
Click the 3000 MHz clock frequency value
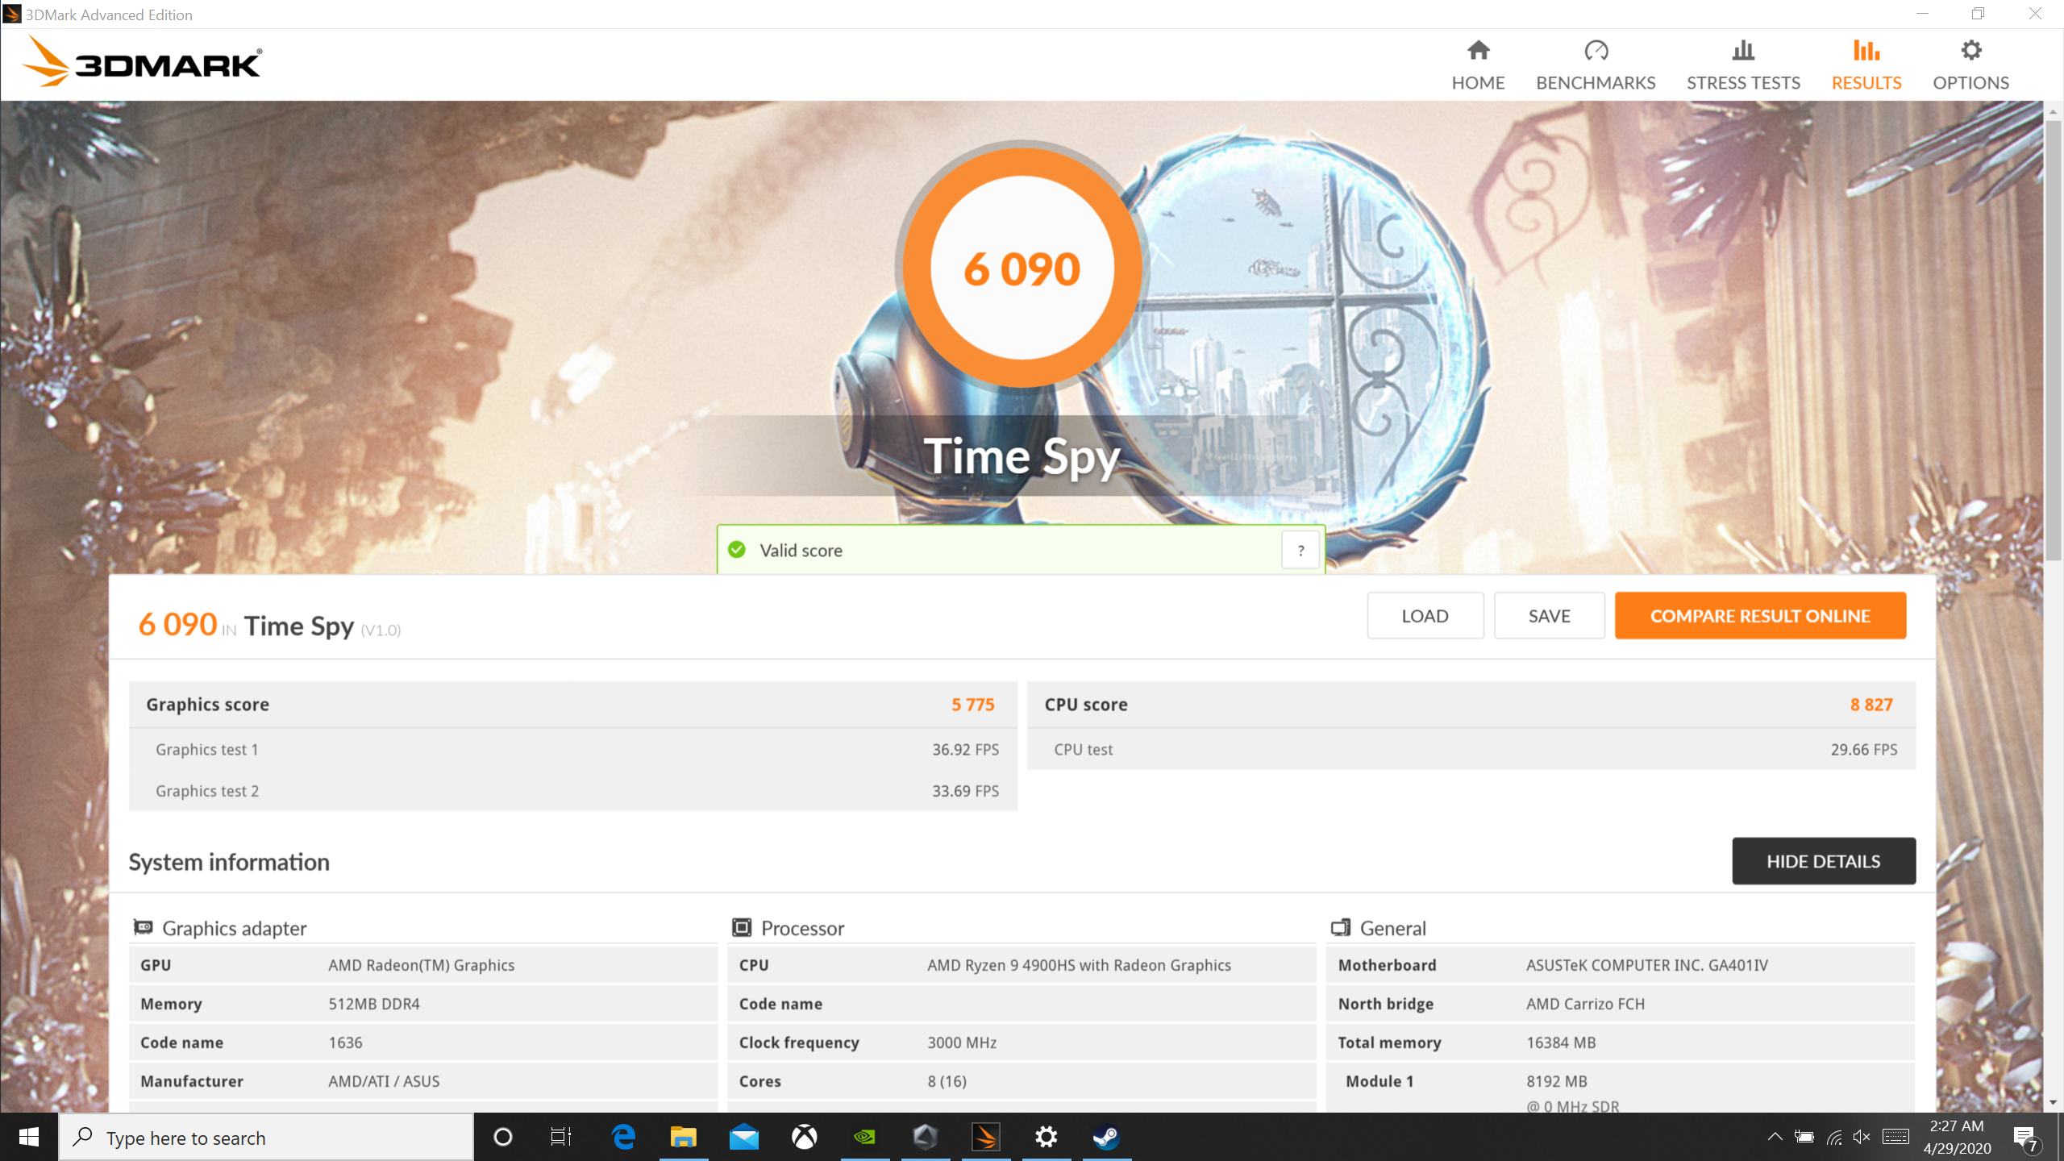pos(962,1042)
